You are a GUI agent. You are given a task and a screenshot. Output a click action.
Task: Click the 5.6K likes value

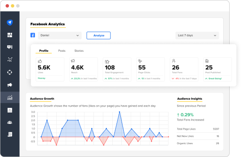44,68
